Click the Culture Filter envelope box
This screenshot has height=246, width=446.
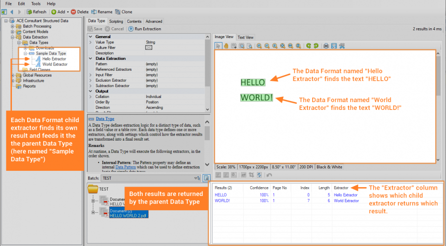pos(148,48)
